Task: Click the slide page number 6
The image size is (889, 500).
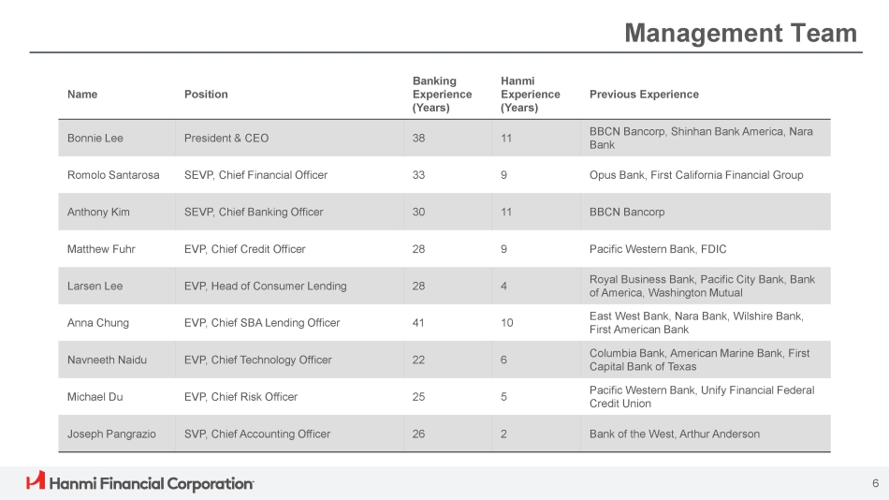Action: click(875, 483)
